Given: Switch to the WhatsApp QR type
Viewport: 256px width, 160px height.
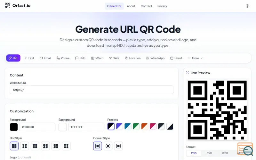Looking at the screenshot, I should [156, 58].
